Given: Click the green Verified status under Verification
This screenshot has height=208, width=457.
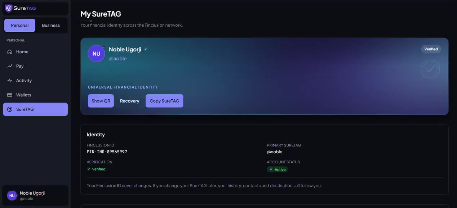Looking at the screenshot, I should click(x=96, y=169).
